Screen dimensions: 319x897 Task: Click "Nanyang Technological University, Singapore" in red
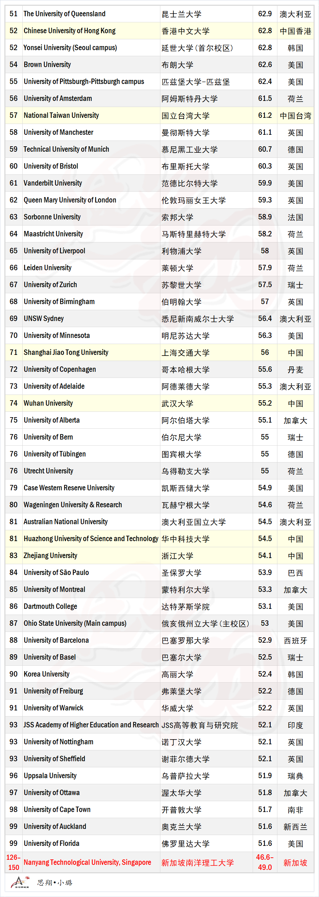pyautogui.click(x=87, y=862)
